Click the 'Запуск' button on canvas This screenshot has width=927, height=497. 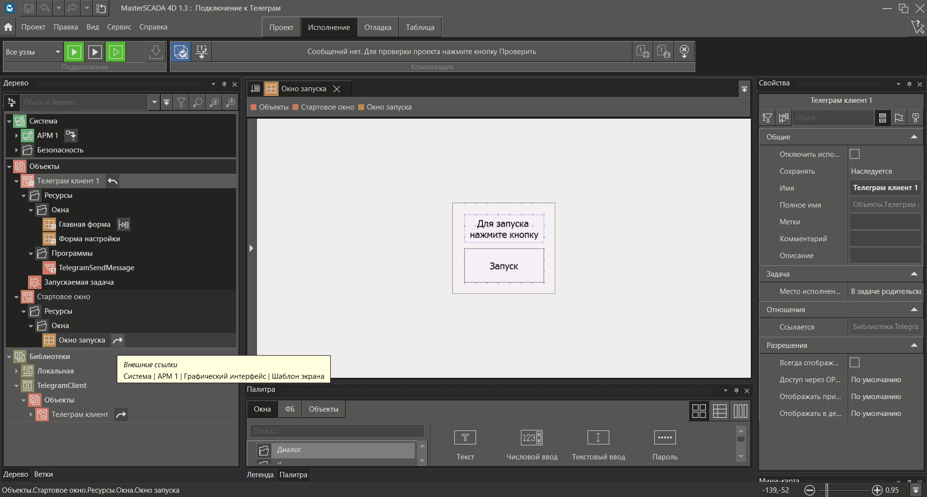coord(504,266)
